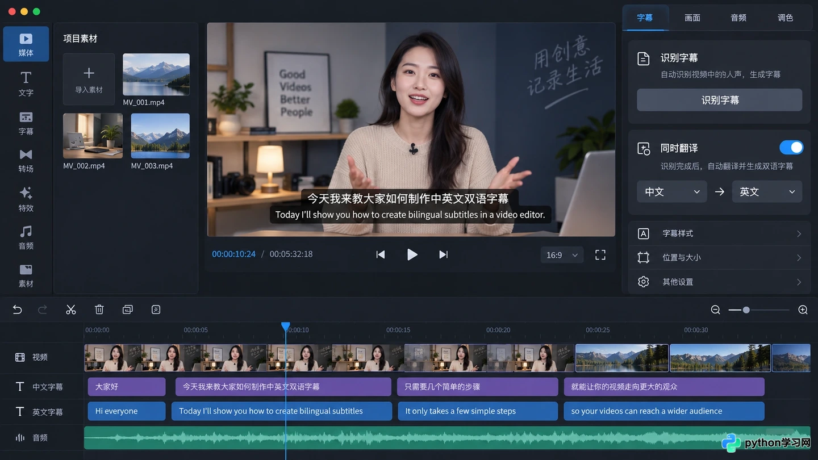Open the 英文 target language dropdown
The width and height of the screenshot is (818, 460).
click(767, 191)
